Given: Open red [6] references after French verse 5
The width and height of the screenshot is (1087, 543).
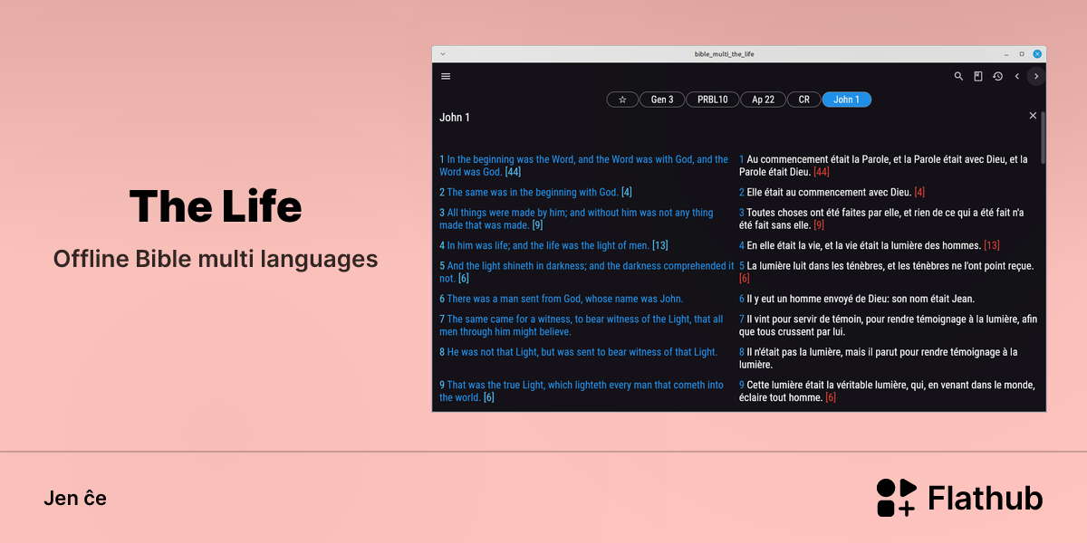Looking at the screenshot, I should click(745, 279).
